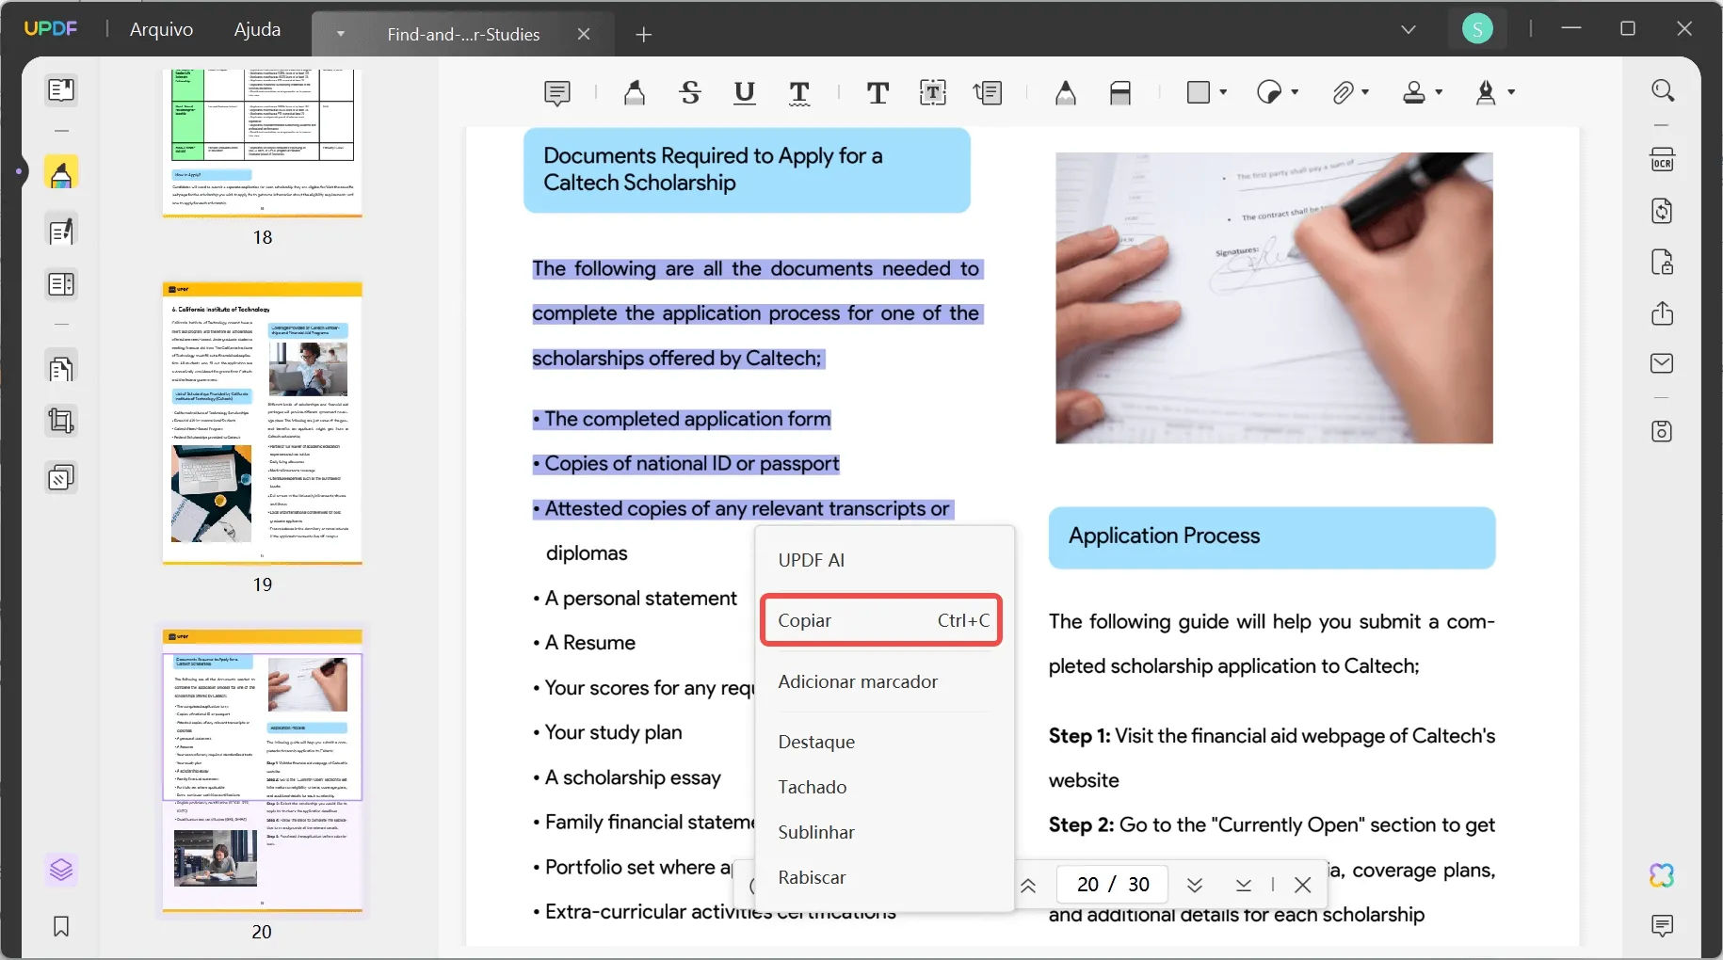Expand the signature tool dropdown arrow

click(x=1512, y=92)
